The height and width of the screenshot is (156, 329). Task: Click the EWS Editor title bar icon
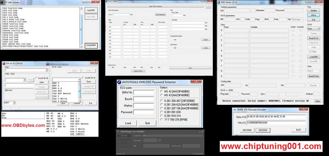tap(219, 2)
